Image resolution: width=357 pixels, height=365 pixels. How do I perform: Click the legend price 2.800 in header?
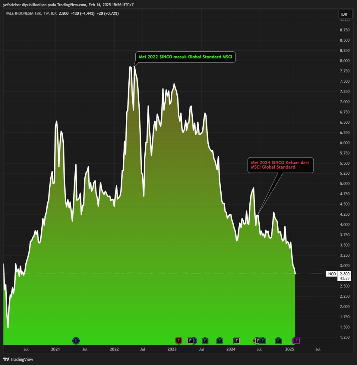63,14
